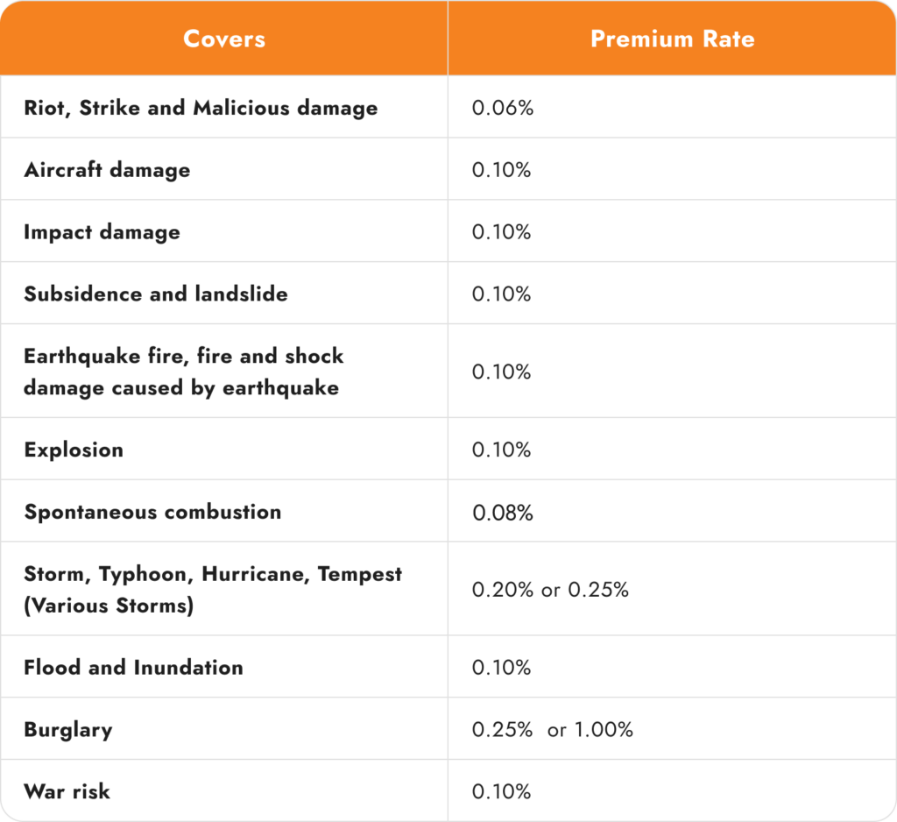Image resolution: width=897 pixels, height=822 pixels.
Task: Select the Storm, Typhoon, Hurricane, Tempest cell
Action: point(213,589)
